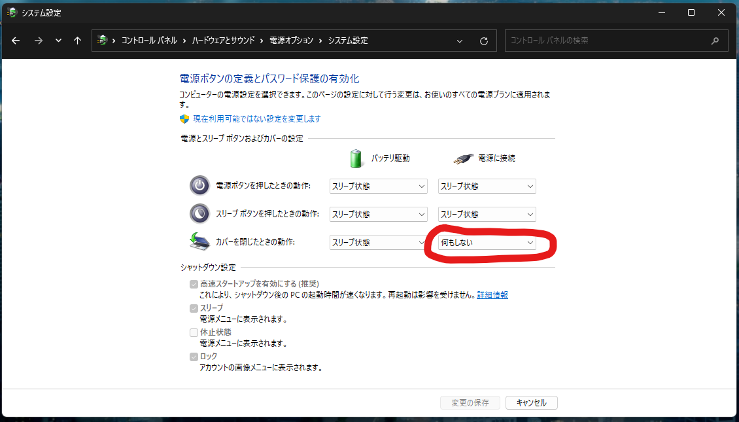This screenshot has height=422, width=739.
Task: Click the 電源に接続 column label
Action: point(497,158)
